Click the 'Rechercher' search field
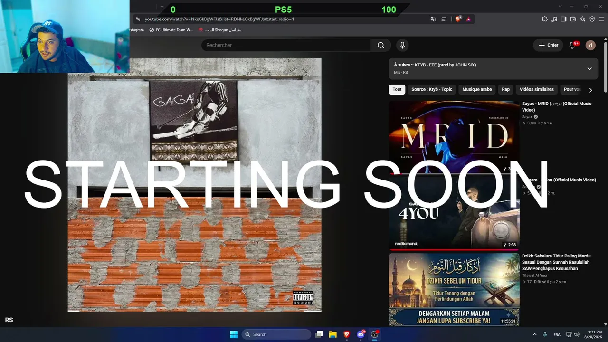 point(286,45)
